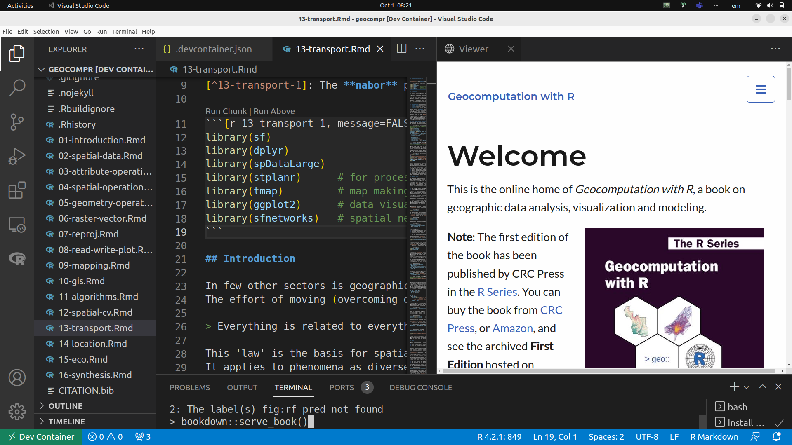
Task: Open the Manage gear icon
Action: click(17, 412)
